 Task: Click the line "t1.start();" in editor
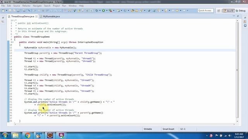click(31, 67)
